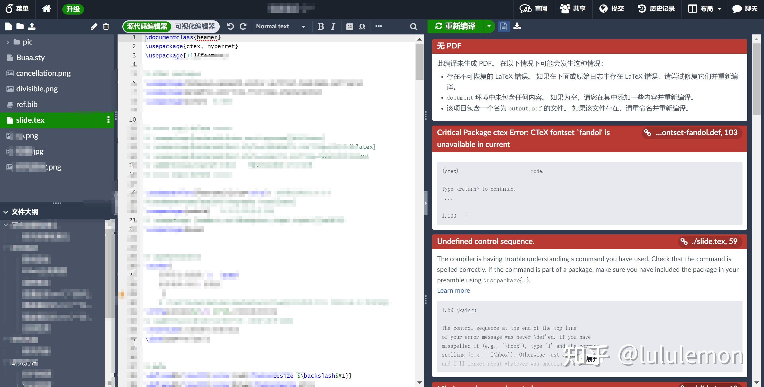Open the search magnifier in editor
764x387 pixels.
pos(413,27)
